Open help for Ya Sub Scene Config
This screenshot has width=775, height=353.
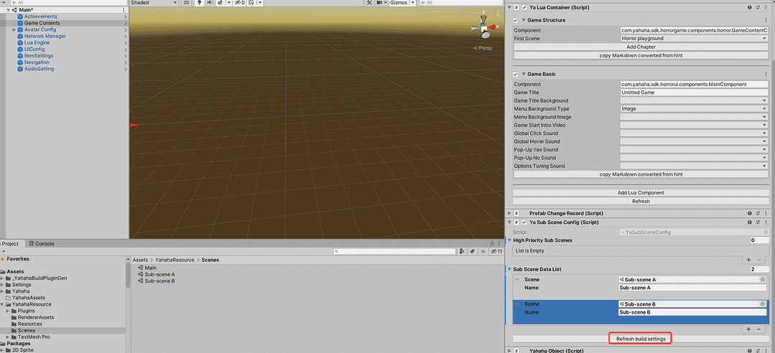(749, 222)
